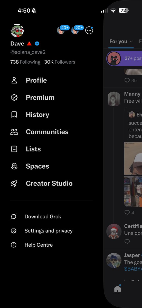
Task: Tap the cellular signal bars icon
Action: [104, 11]
